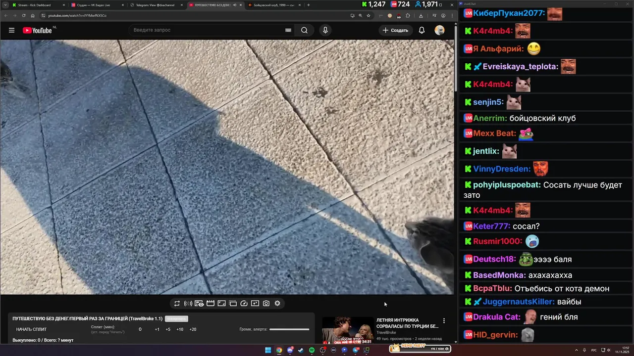This screenshot has width=634, height=356.
Task: Open the Создать create menu
Action: [x=395, y=30]
